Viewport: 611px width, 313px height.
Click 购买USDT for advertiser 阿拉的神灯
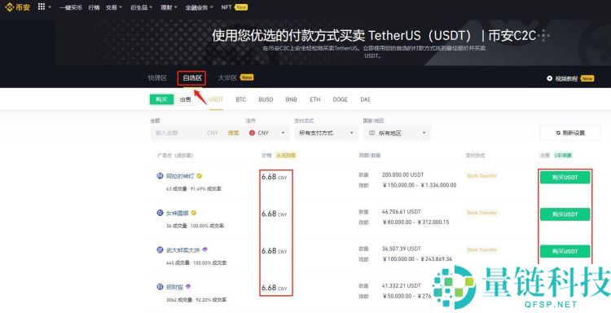tap(565, 178)
